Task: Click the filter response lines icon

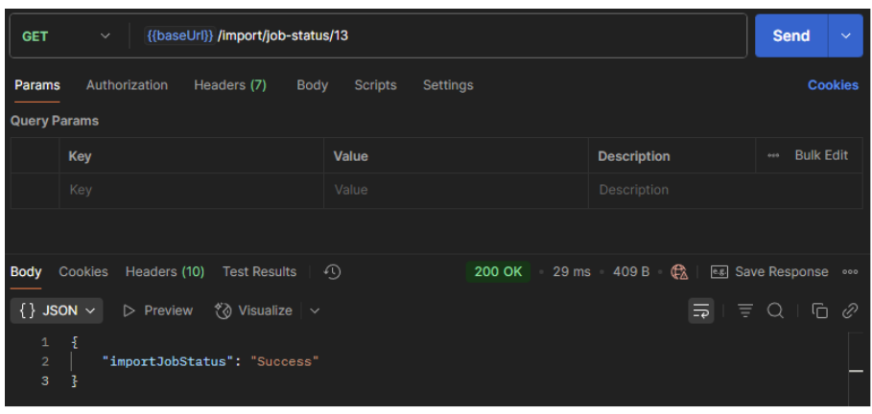Action: pyautogui.click(x=745, y=310)
